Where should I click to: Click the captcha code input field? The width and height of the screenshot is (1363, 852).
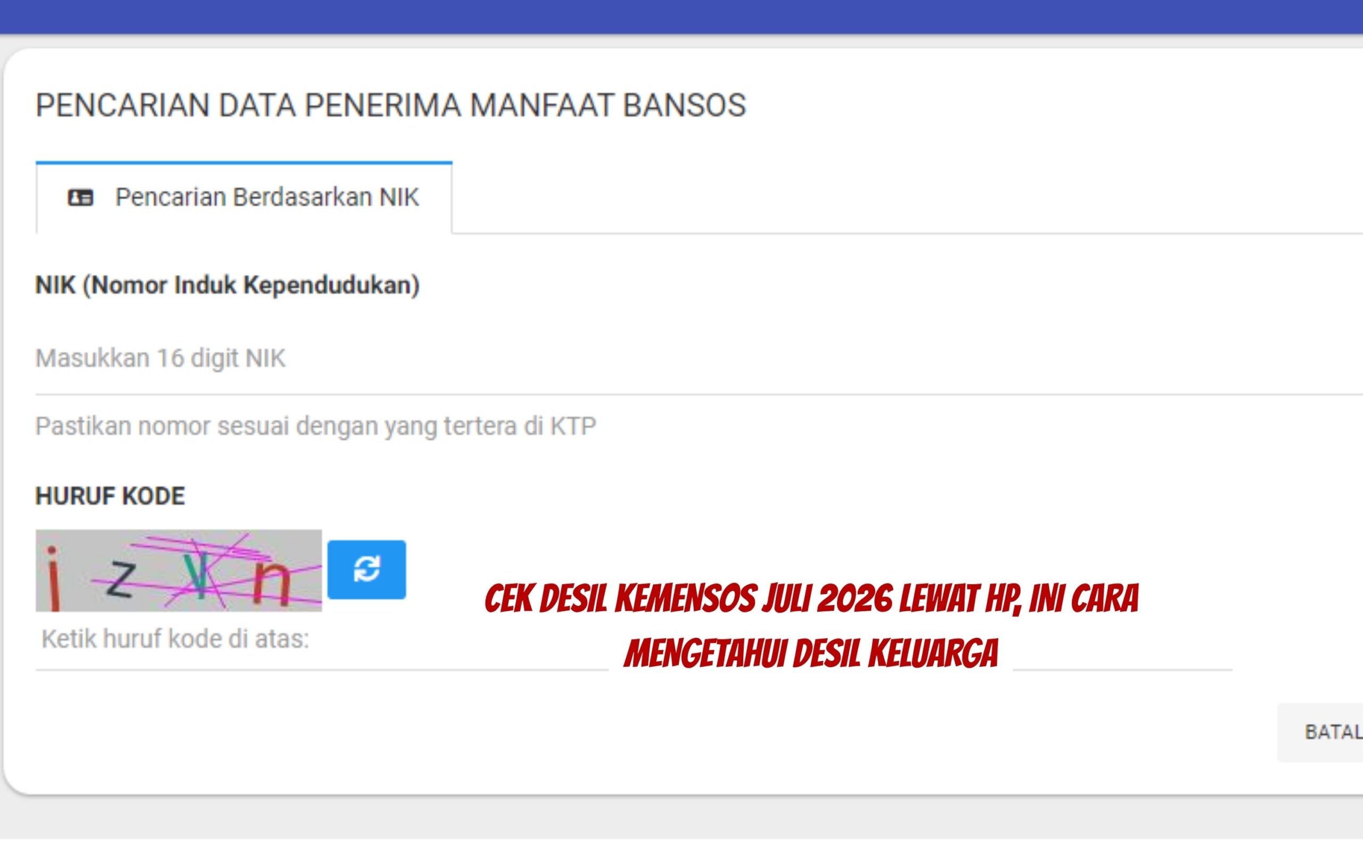coord(634,640)
